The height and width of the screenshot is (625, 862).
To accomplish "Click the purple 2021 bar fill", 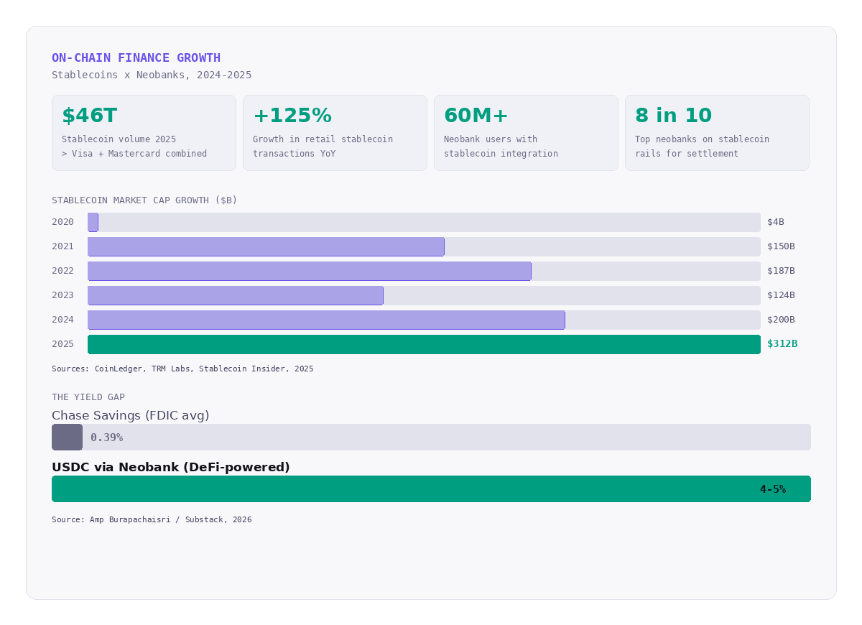I will pyautogui.click(x=266, y=246).
